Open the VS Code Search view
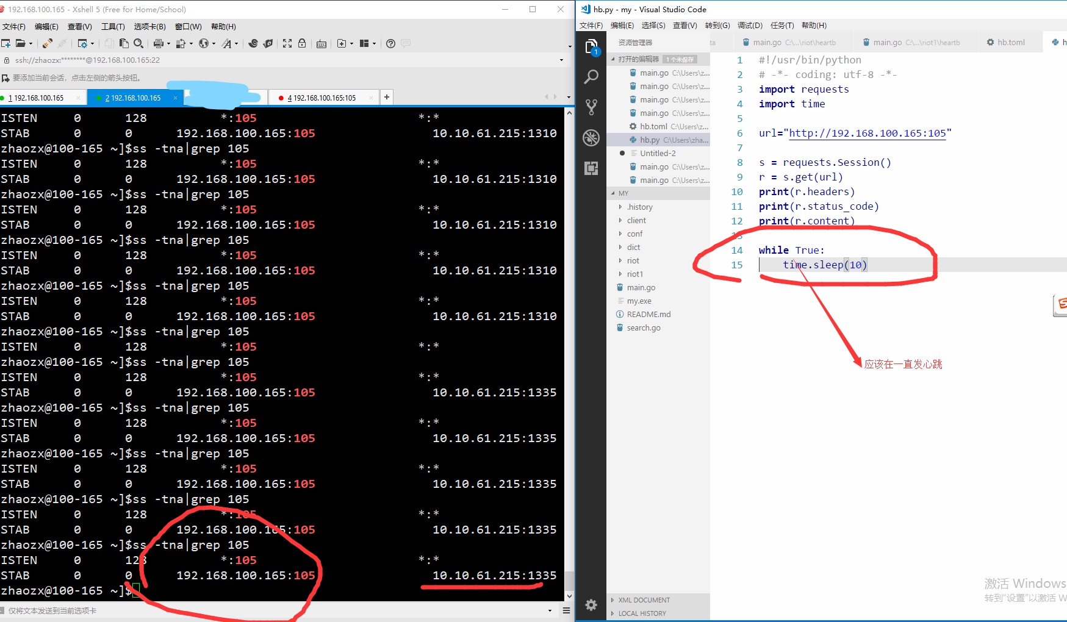1067x622 pixels. 591,77
